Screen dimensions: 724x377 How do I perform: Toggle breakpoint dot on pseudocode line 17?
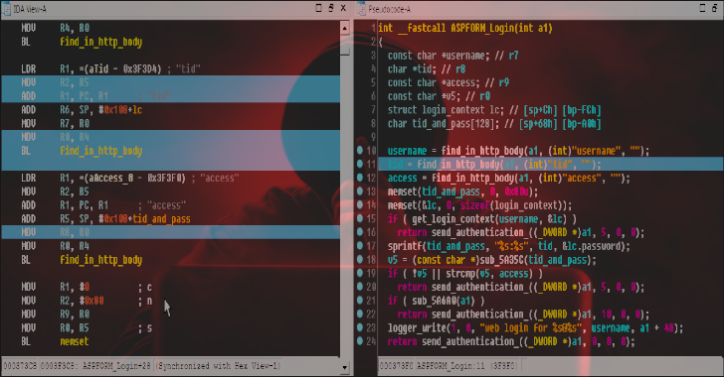click(360, 246)
